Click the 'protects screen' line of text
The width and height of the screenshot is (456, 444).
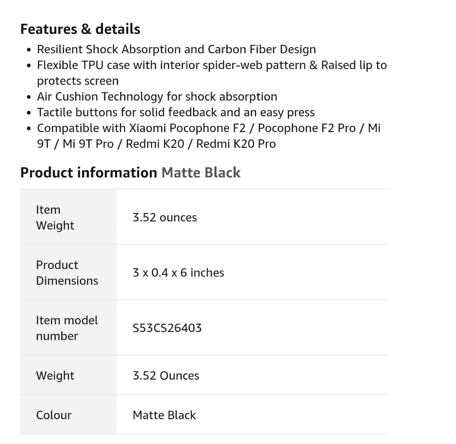tap(77, 81)
